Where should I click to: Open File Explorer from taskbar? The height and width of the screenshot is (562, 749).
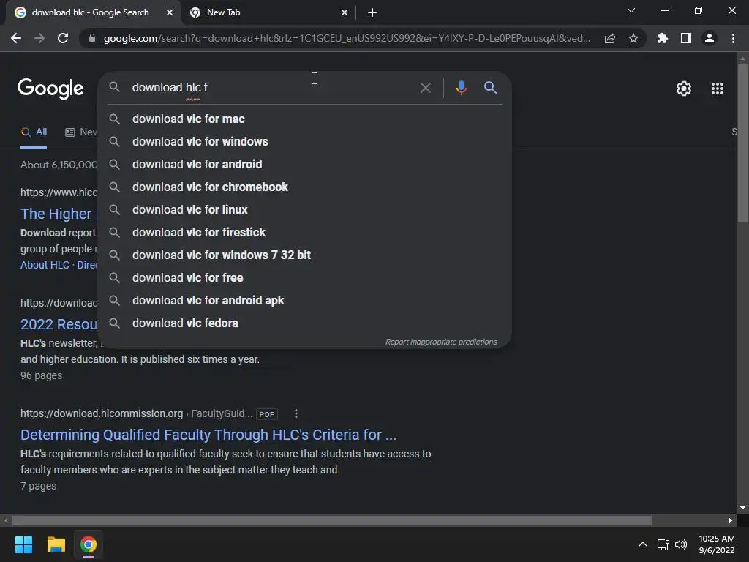pyautogui.click(x=56, y=544)
